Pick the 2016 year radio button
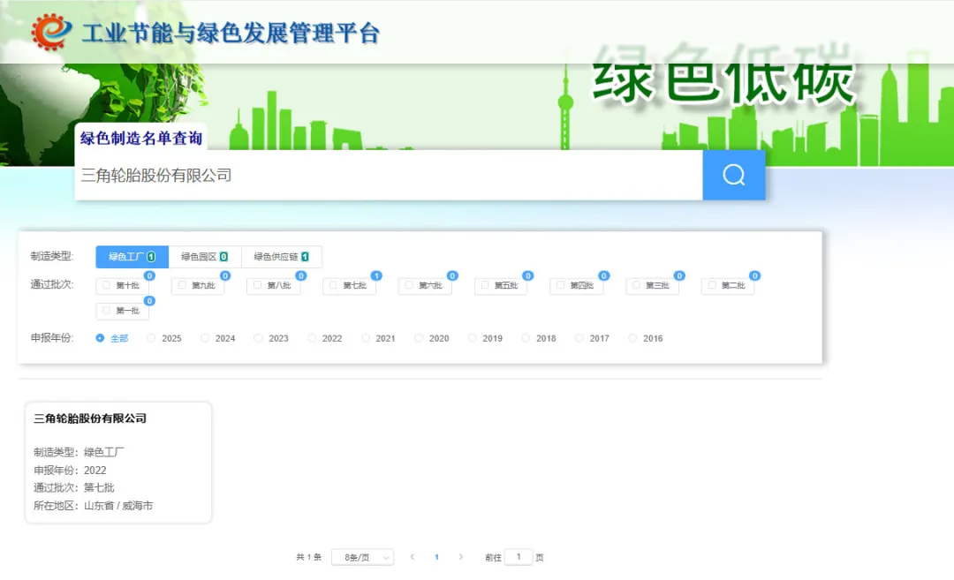The height and width of the screenshot is (580, 954). pyautogui.click(x=632, y=338)
